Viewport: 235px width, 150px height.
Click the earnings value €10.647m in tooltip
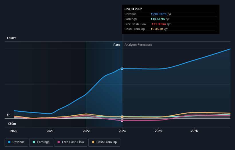pos(158,19)
